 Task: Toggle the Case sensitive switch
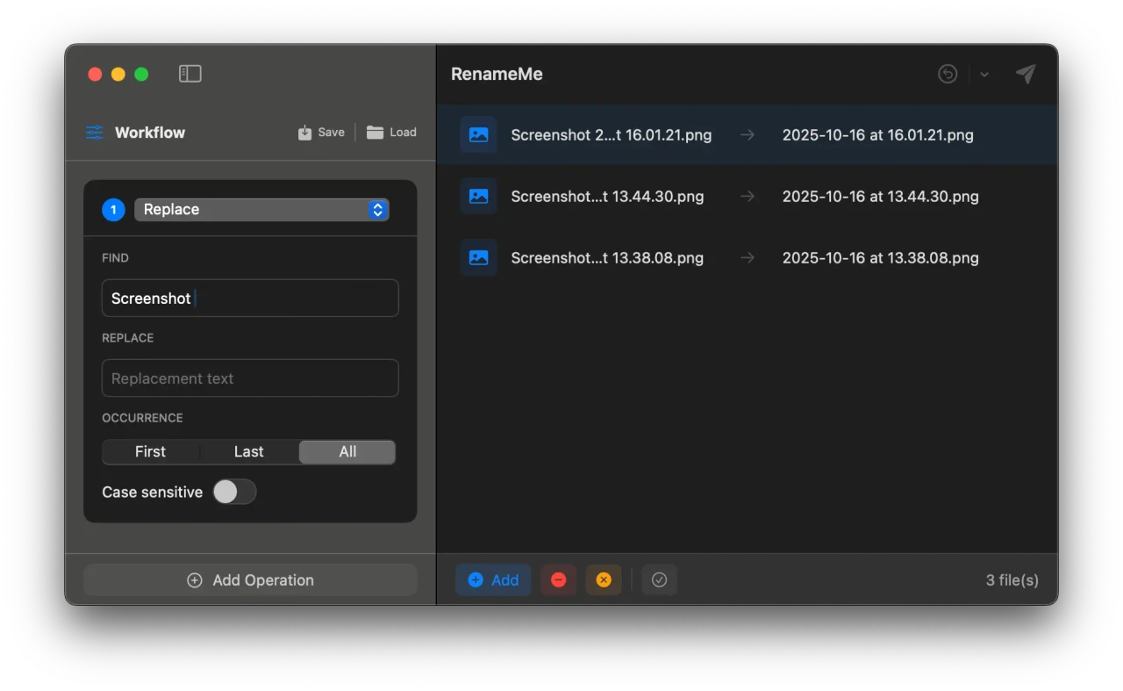pos(234,492)
